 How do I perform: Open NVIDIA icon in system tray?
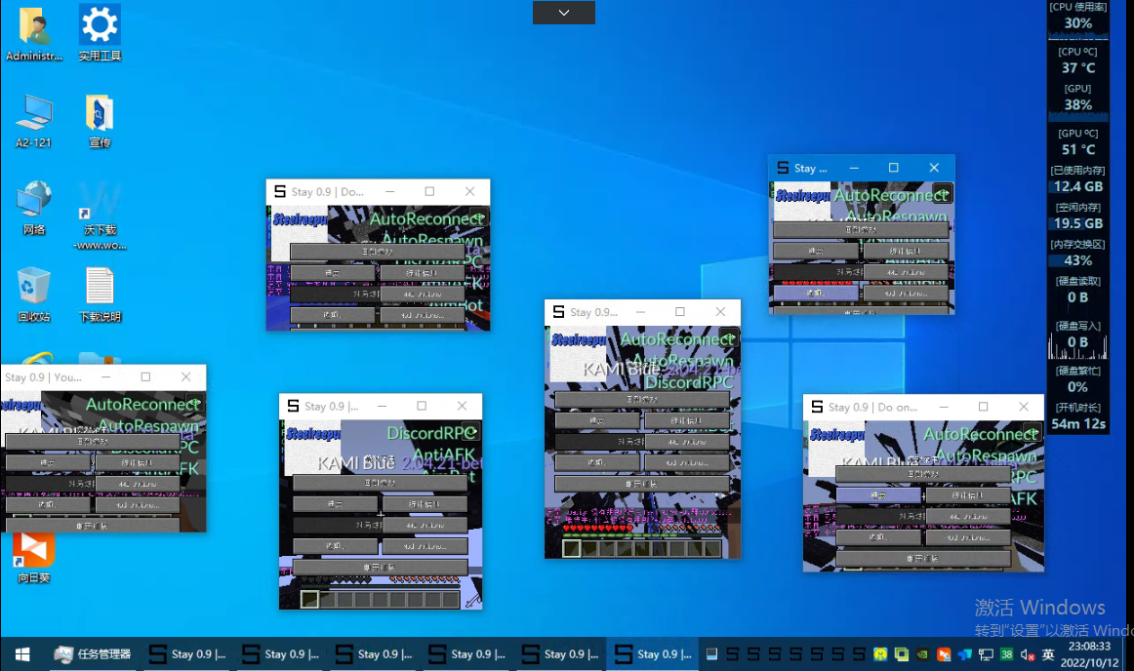point(922,654)
